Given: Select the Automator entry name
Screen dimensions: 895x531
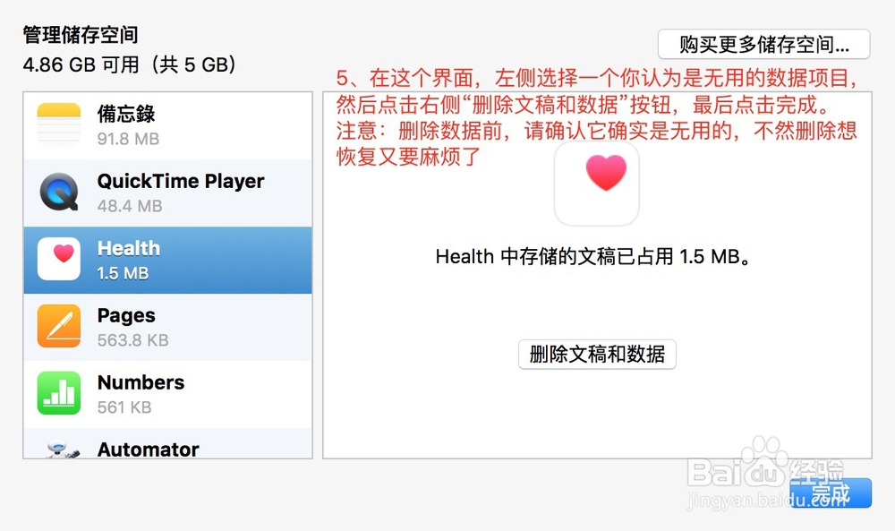Looking at the screenshot, I should coord(149,449).
